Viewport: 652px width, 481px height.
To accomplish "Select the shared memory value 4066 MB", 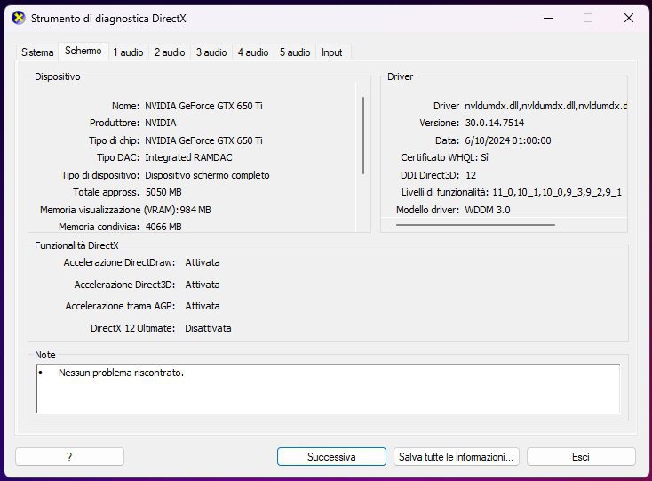I will click(x=163, y=227).
